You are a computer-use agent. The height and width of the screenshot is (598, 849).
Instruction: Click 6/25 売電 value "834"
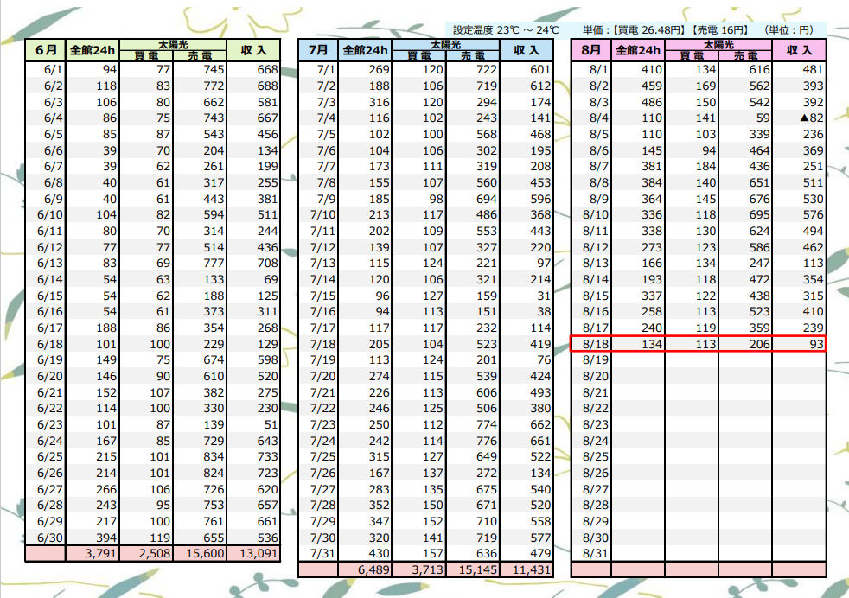[200, 457]
